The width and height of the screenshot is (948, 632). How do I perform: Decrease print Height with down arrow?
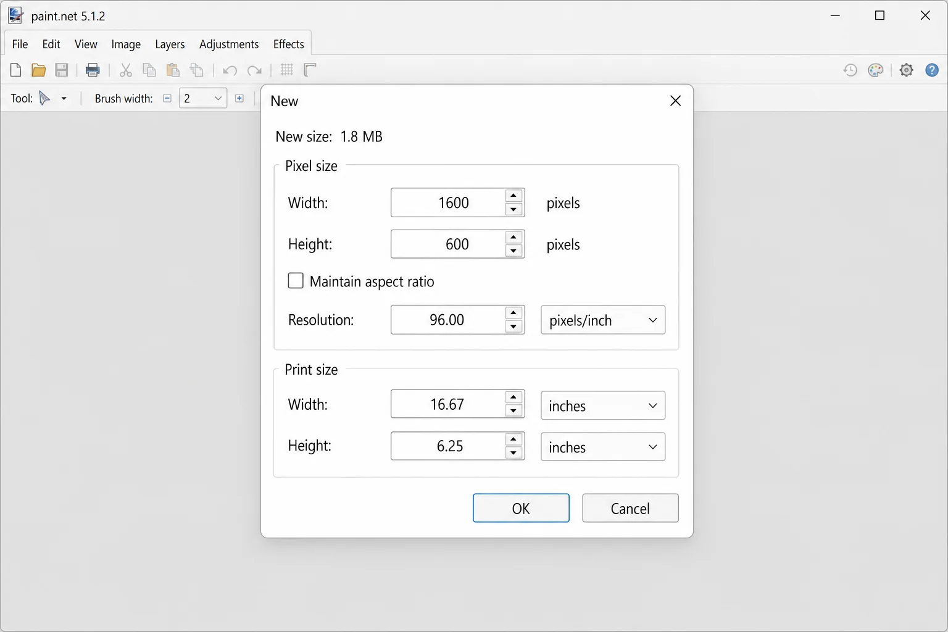pyautogui.click(x=513, y=453)
